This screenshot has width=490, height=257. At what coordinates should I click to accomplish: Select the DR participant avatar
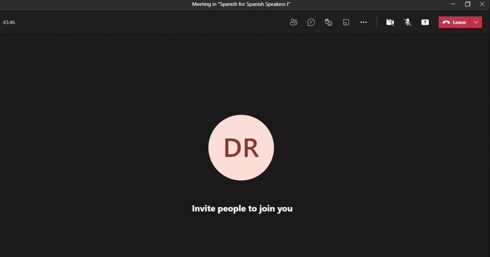pyautogui.click(x=241, y=147)
